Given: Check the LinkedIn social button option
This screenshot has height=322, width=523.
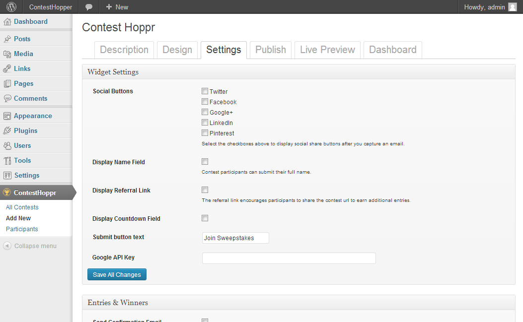Looking at the screenshot, I should [205, 123].
